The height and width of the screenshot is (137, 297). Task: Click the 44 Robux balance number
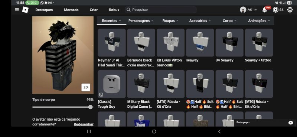pyautogui.click(x=281, y=10)
